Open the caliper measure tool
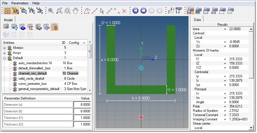257x133 pixels. click(x=179, y=11)
